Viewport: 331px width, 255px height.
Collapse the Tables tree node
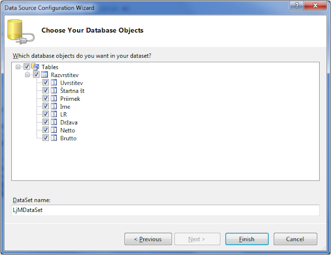coord(18,67)
